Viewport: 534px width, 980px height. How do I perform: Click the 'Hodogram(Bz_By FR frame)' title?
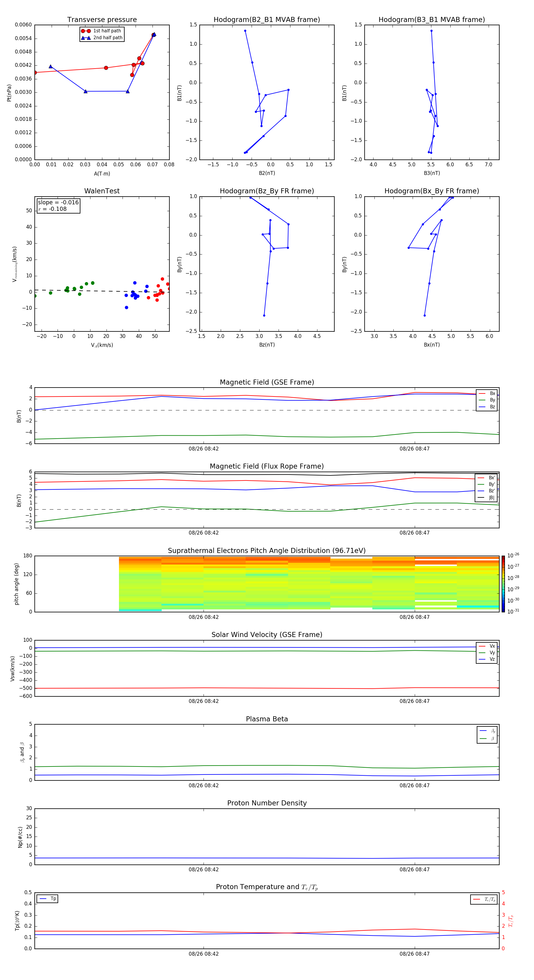(267, 191)
